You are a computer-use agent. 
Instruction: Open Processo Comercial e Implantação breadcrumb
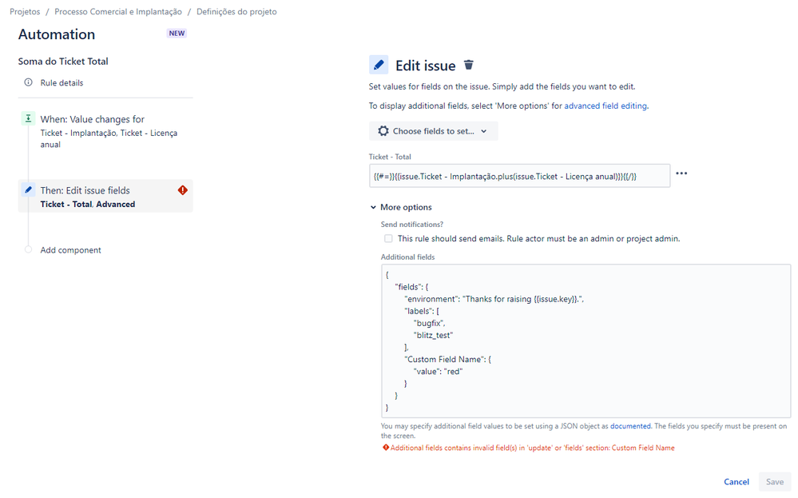click(x=118, y=12)
